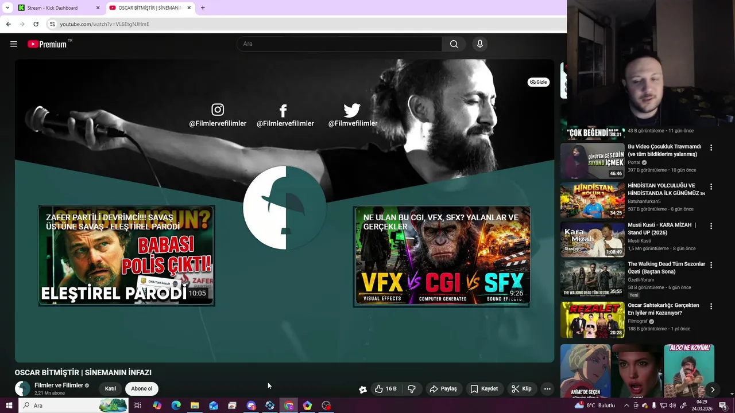Go forward with the browser forward arrow
Viewport: 735px width, 413px height.
[22, 24]
